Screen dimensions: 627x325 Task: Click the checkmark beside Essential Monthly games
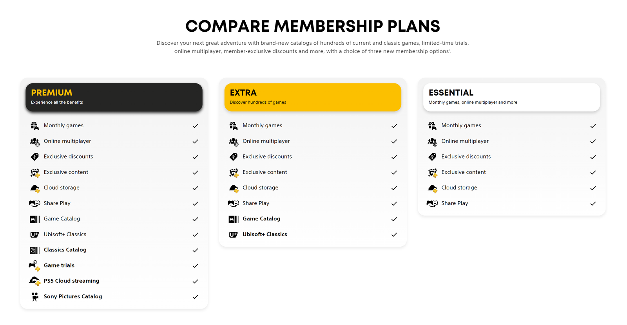click(593, 126)
